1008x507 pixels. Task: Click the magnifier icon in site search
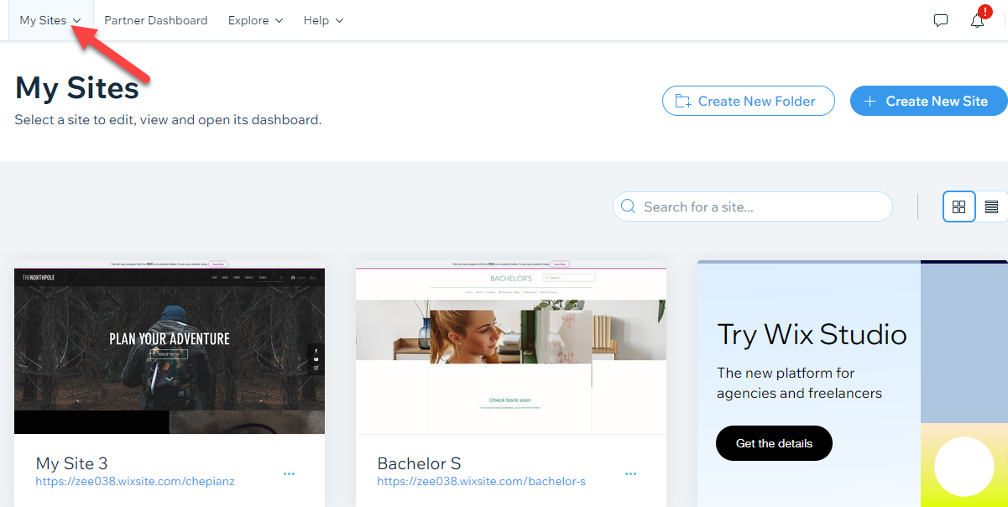628,206
